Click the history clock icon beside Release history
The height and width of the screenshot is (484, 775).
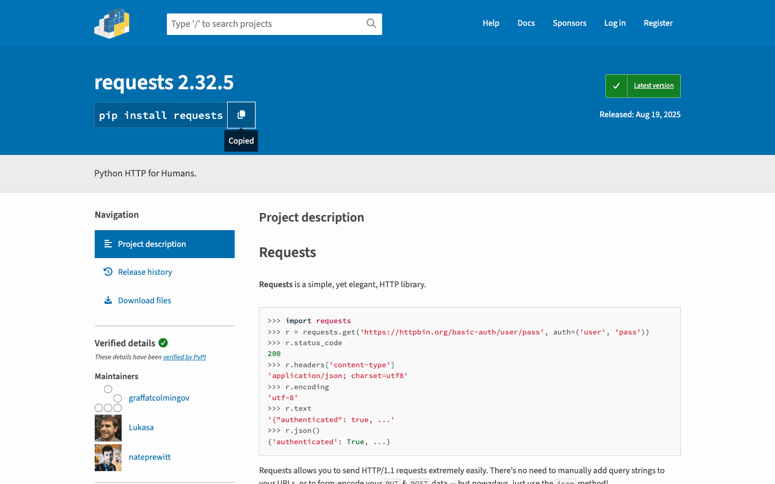(x=108, y=272)
